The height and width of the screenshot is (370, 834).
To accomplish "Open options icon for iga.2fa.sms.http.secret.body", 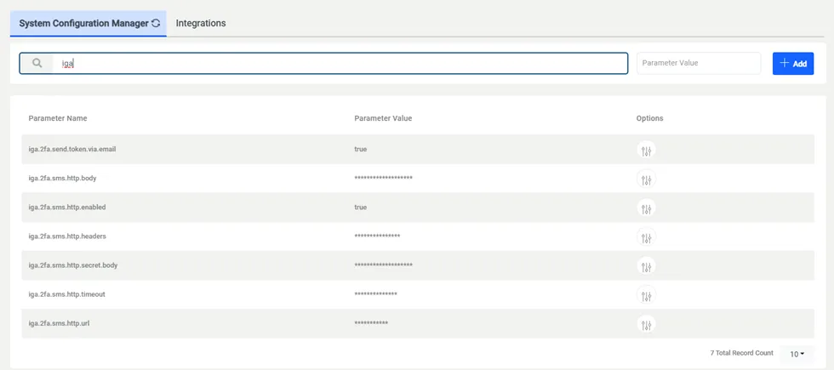I will point(646,266).
